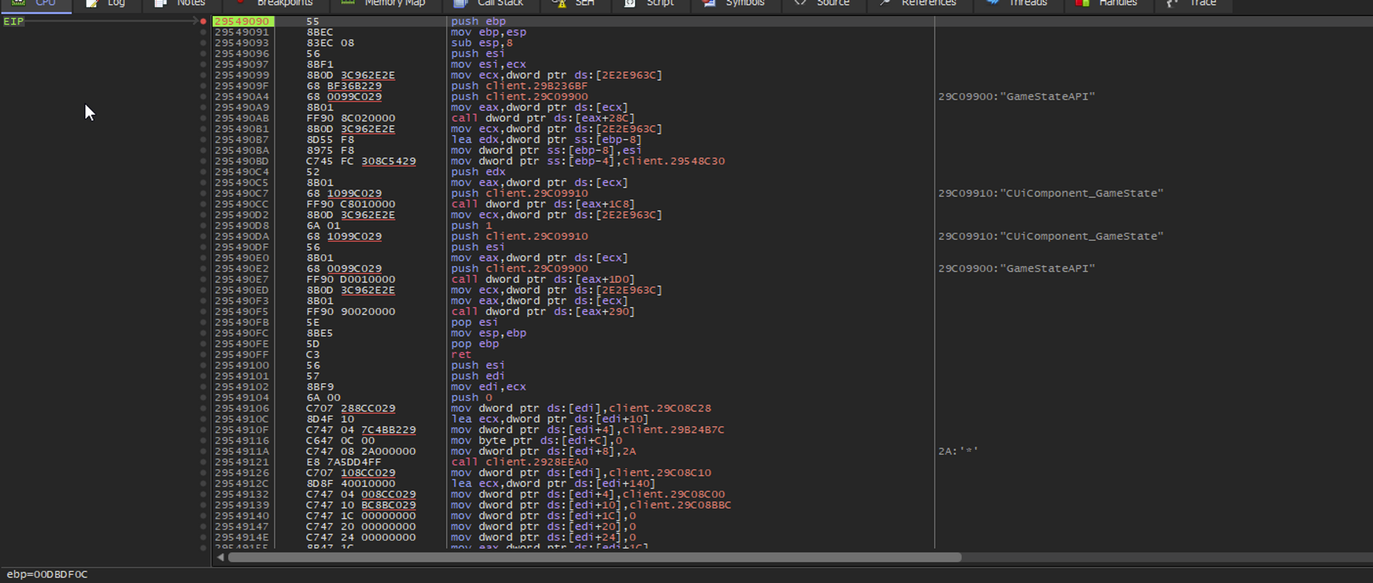
Task: Select CUiComponent_GameState comment on row 295490DA
Action: (x=1050, y=237)
